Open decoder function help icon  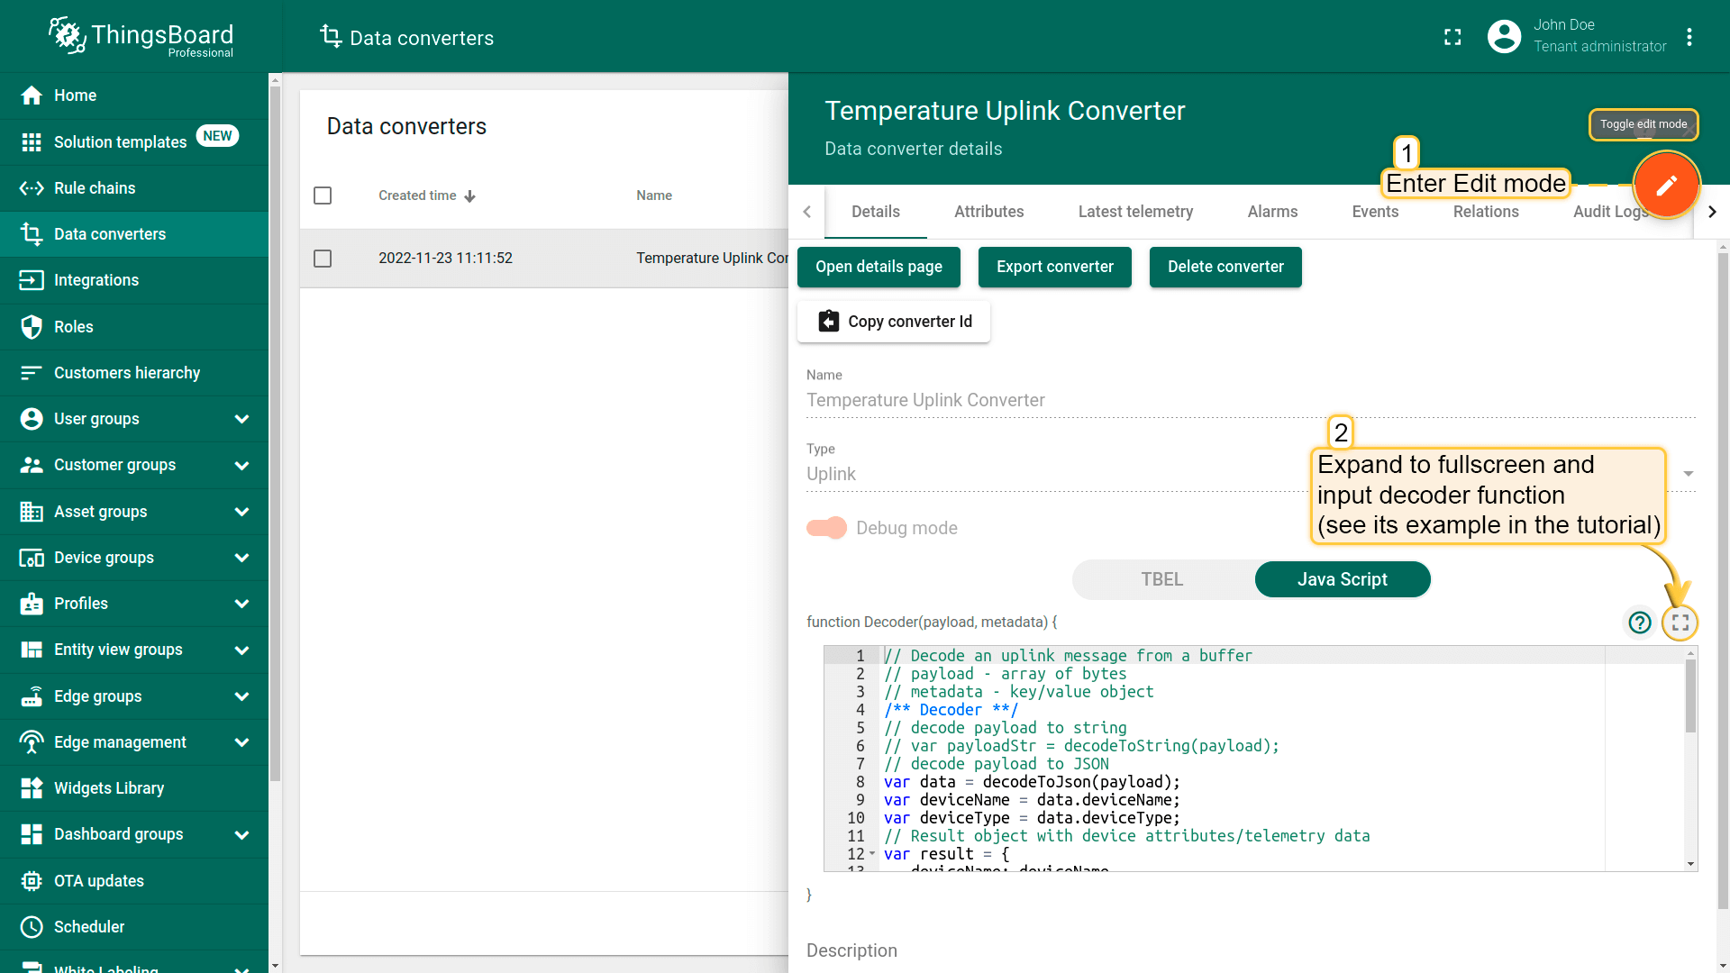tap(1640, 623)
